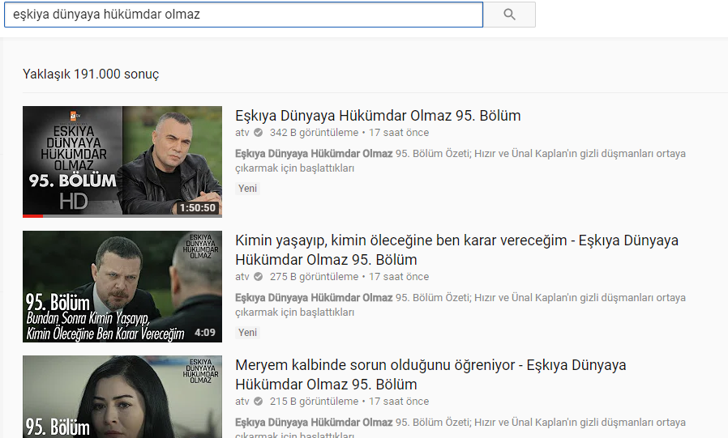This screenshot has height=438, width=728.
Task: Click into the search box containing 'eşkıya dünyaya hükümdar olmaz'
Action: pos(243,15)
